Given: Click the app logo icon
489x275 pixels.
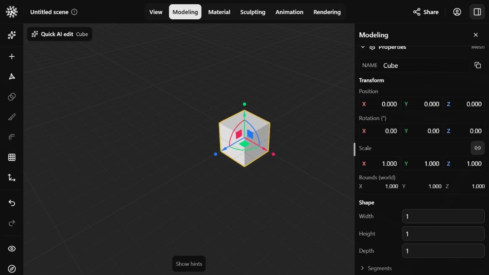Looking at the screenshot, I should (12, 12).
